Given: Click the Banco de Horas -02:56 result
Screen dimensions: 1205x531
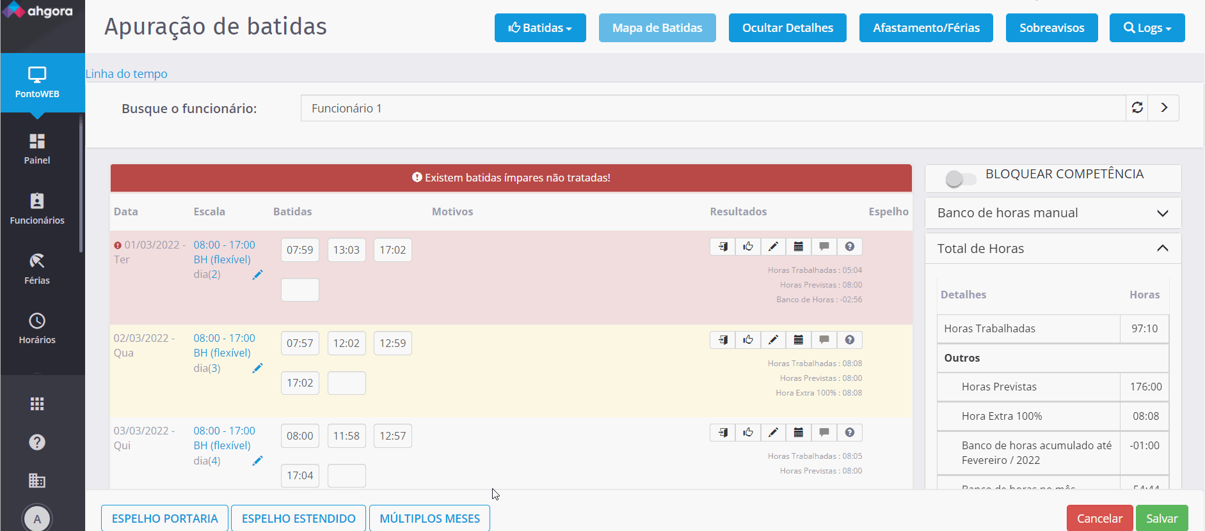Looking at the screenshot, I should point(819,300).
